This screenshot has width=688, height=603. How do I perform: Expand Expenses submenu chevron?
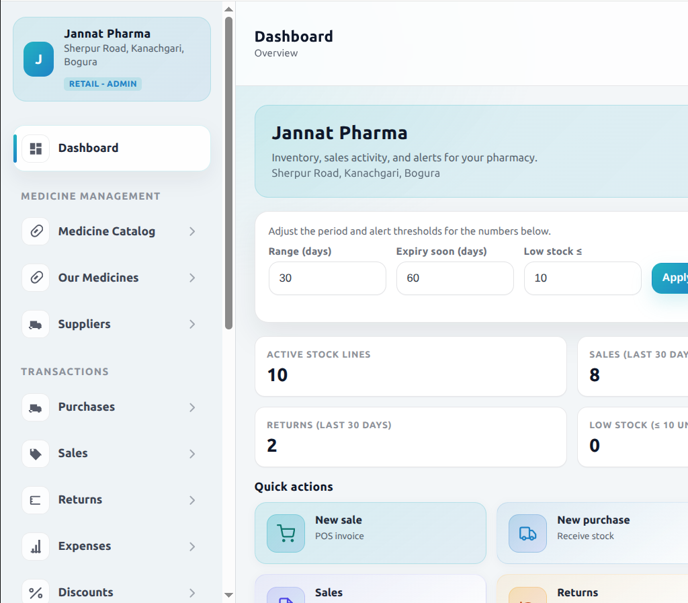[x=192, y=547]
